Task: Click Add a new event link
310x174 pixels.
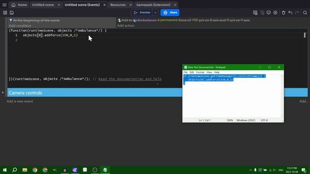Action: click(x=20, y=101)
